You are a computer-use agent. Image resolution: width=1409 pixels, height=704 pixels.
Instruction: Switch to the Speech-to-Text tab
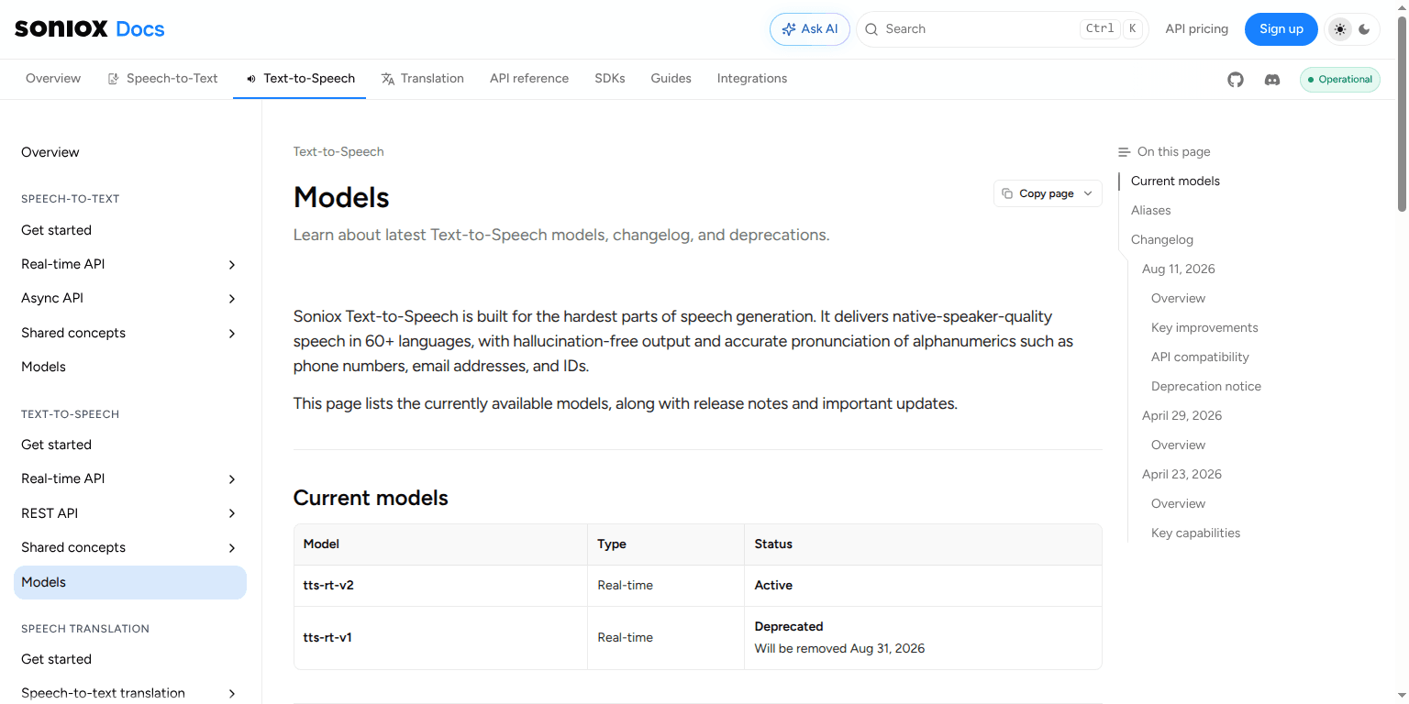(162, 79)
